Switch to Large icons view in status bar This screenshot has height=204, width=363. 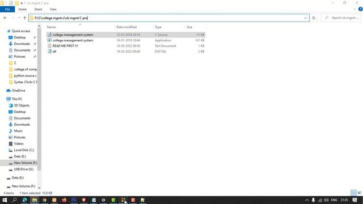click(359, 193)
